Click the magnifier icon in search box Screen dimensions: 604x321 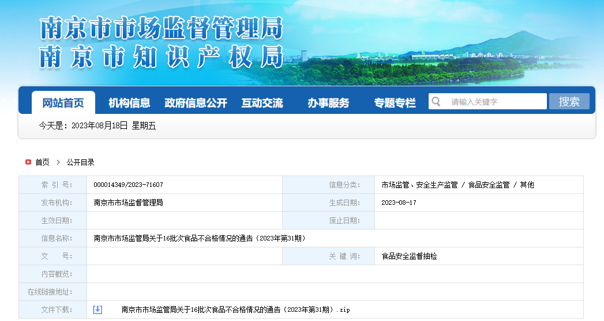[x=436, y=101]
